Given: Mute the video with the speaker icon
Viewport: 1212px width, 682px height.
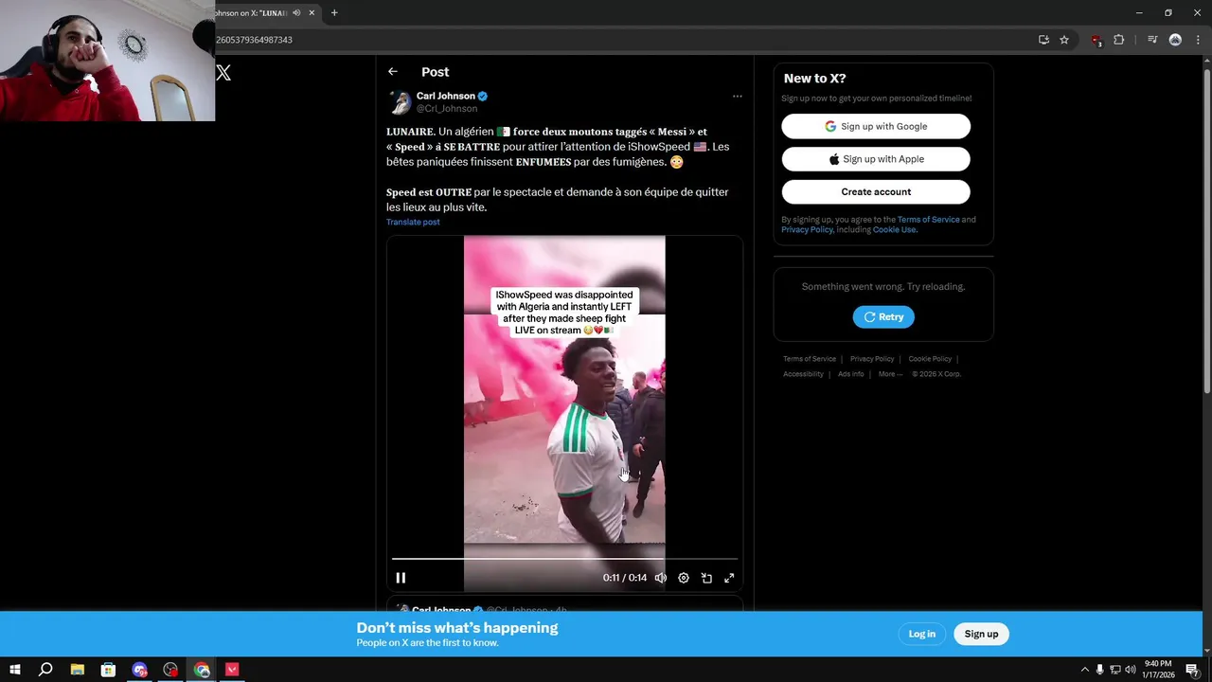Looking at the screenshot, I should [661, 578].
